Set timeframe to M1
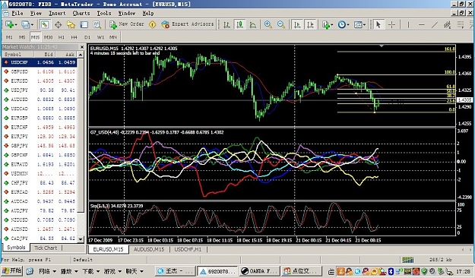Viewport: 475px width, 278px height. [x=9, y=37]
